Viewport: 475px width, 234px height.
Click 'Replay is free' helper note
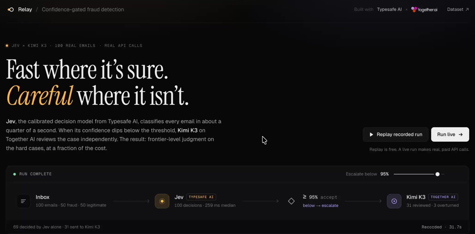point(419,149)
